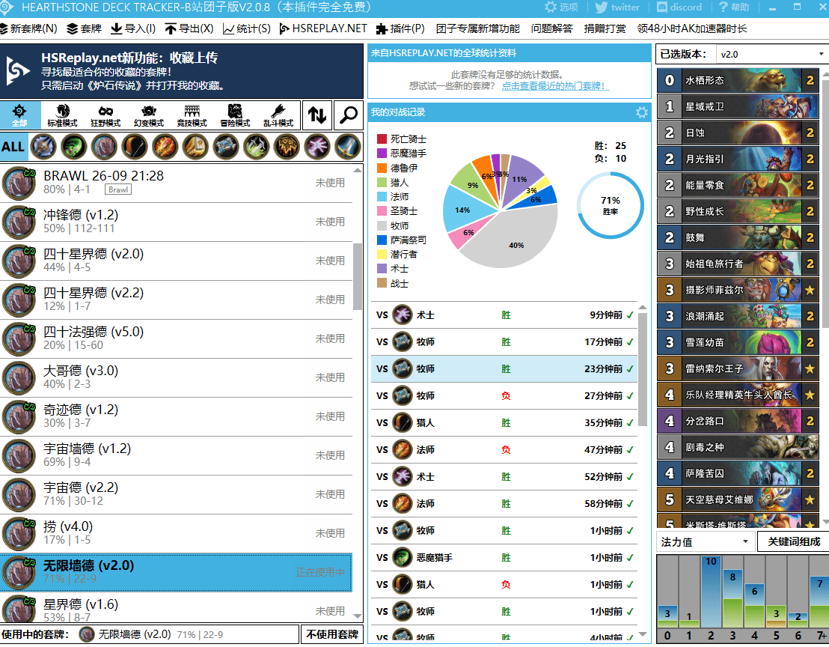Open the 统计(S) menu

(246, 28)
